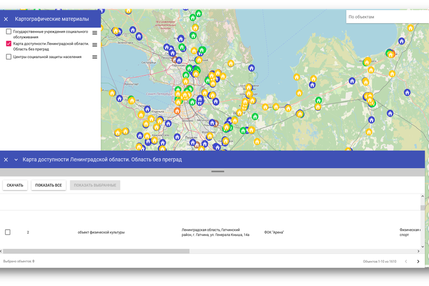
Task: Enable Государственные учреждения социального обслуживания layer checkbox
Action: (x=9, y=31)
